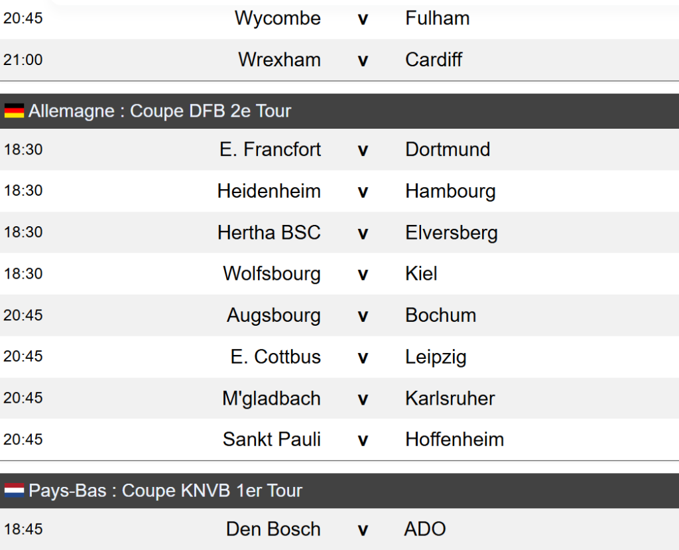Image resolution: width=679 pixels, height=550 pixels.
Task: Click on Hoffenheim team name
Action: (454, 439)
